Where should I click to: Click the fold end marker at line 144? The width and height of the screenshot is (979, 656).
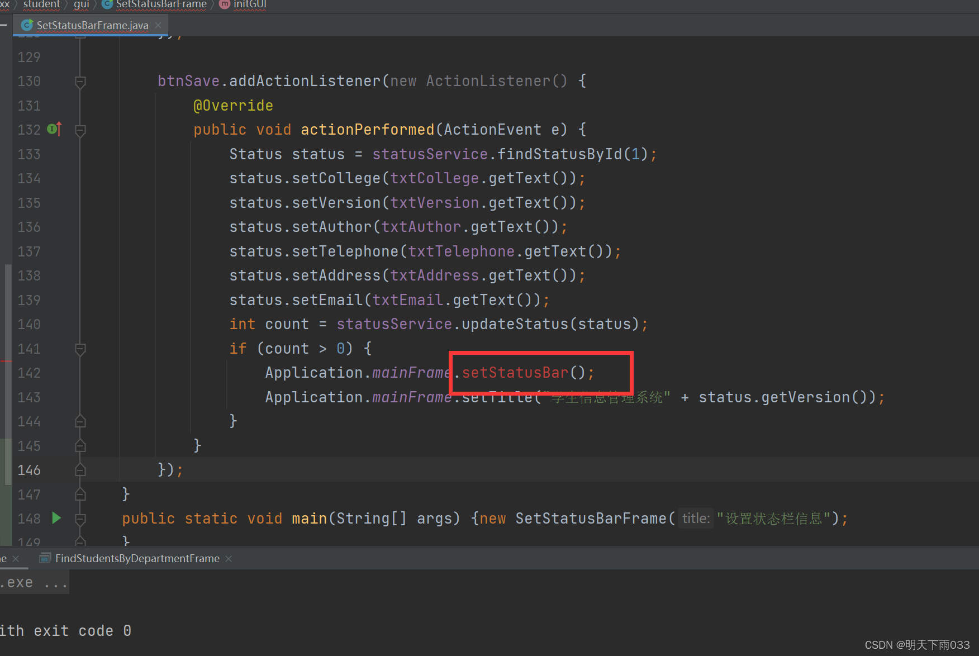pos(80,421)
